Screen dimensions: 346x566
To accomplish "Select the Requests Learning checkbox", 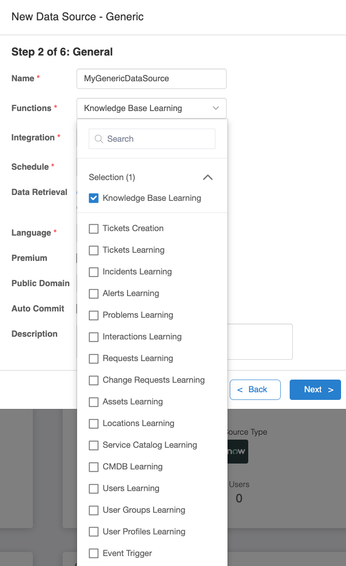I will [94, 358].
